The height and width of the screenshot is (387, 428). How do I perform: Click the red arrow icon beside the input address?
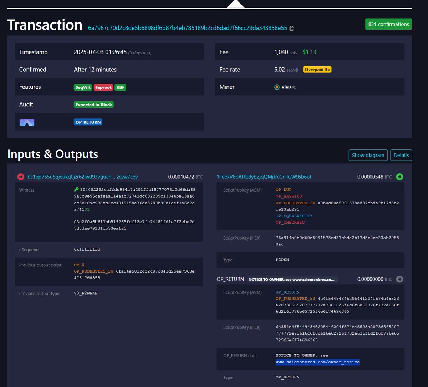pyautogui.click(x=21, y=177)
